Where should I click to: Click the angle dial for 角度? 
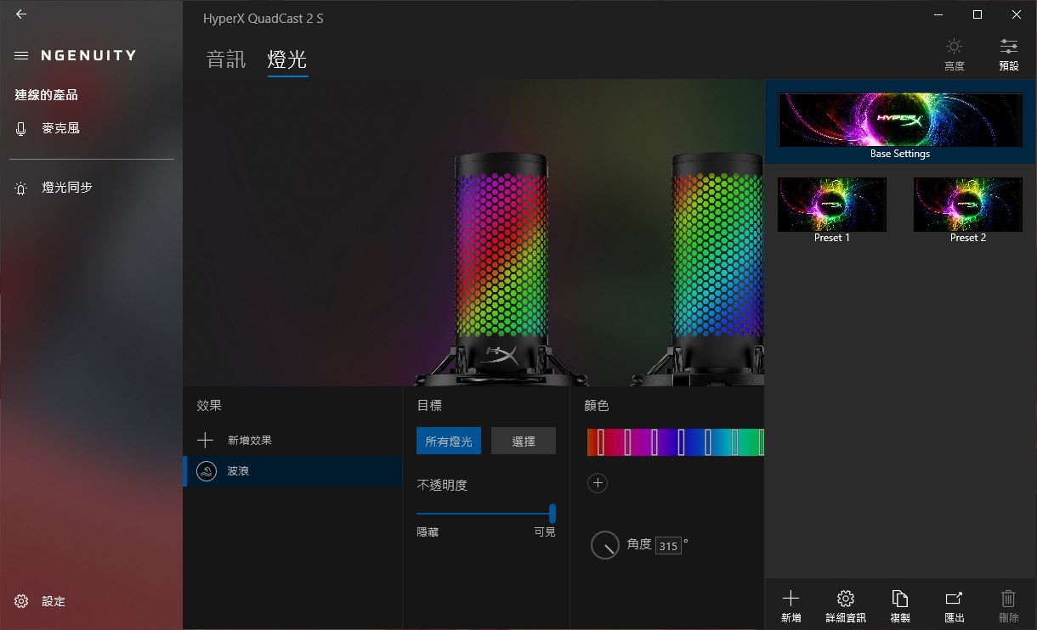coord(605,545)
